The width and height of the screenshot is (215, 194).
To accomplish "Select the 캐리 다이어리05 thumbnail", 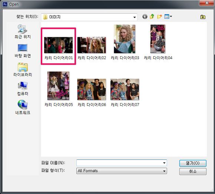I will [59, 86].
